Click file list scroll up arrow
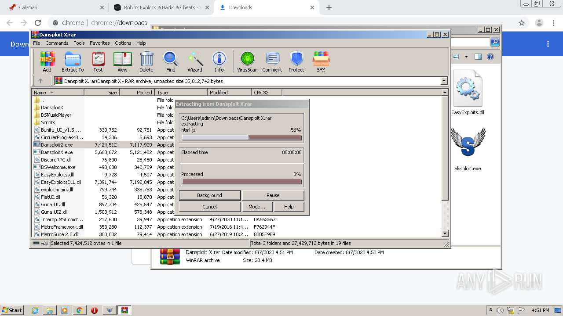563x316 pixels. [445, 92]
